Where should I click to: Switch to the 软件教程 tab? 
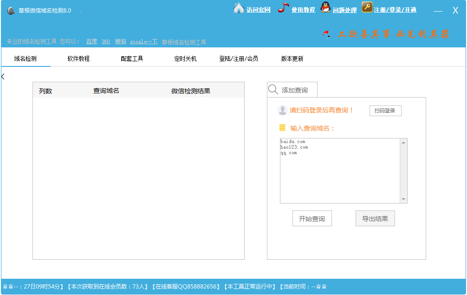[78, 59]
